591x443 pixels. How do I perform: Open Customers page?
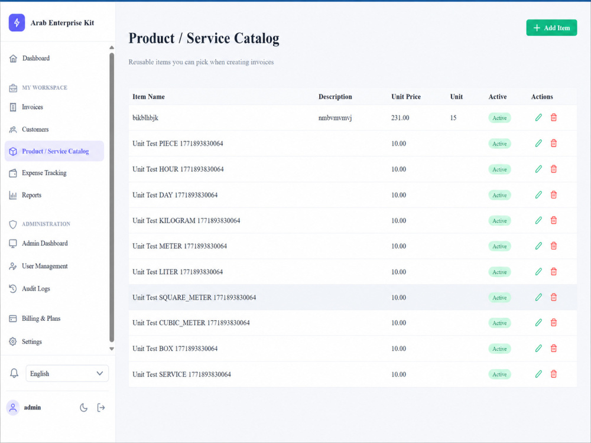pos(54,129)
